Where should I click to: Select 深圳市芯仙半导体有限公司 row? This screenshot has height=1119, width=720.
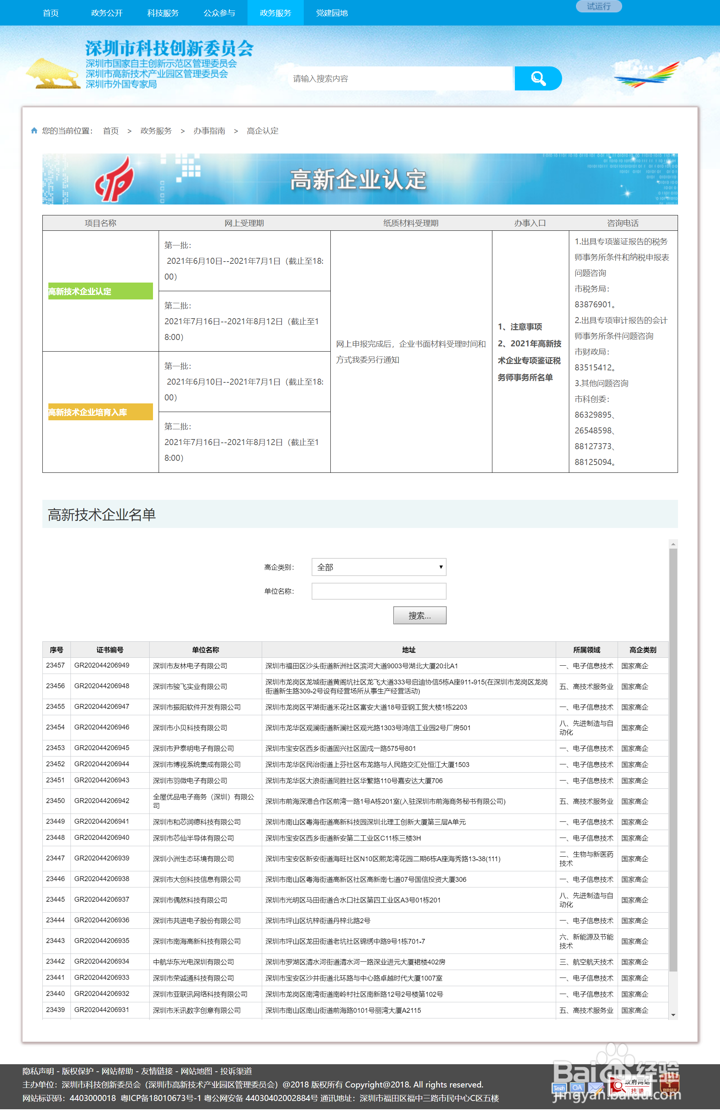355,838
